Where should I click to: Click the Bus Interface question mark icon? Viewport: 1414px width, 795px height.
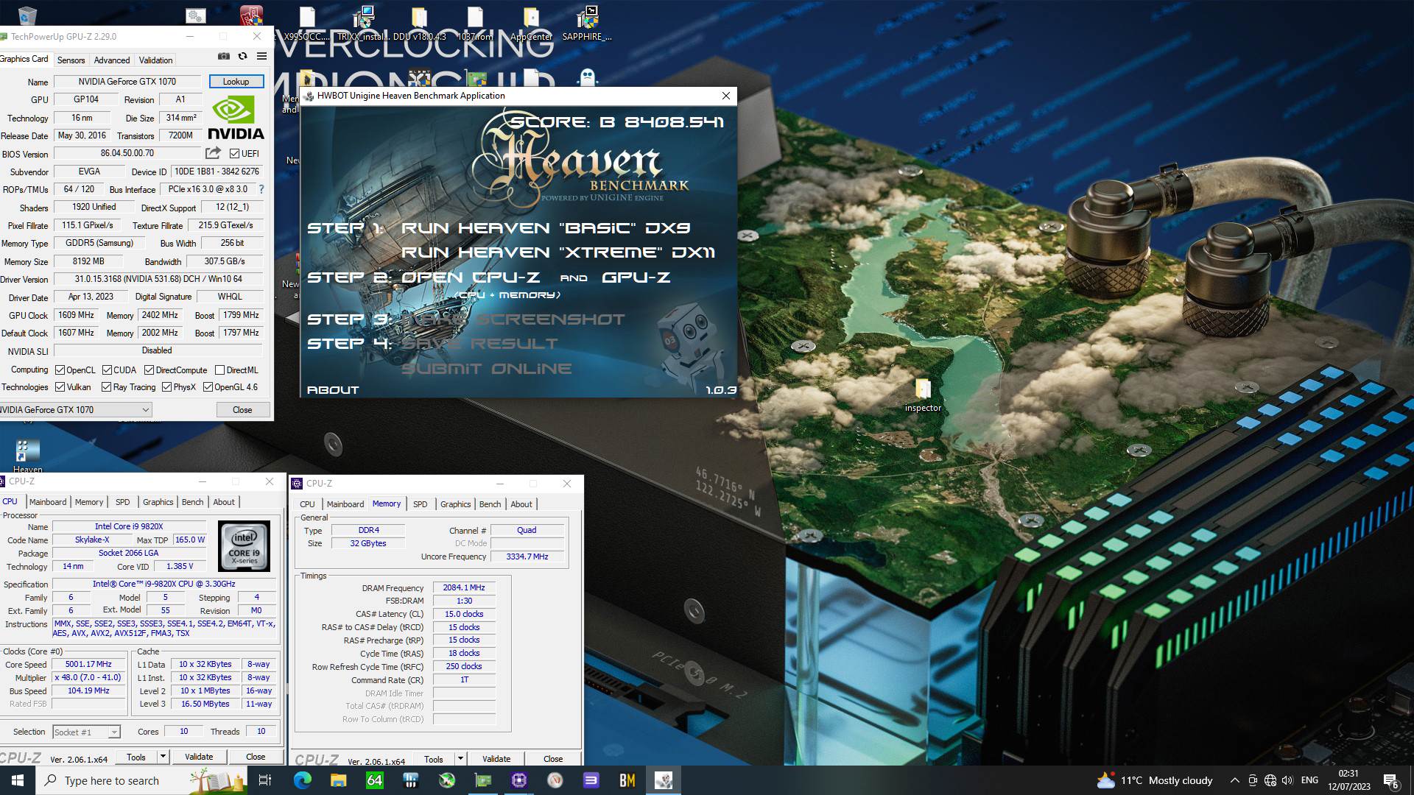click(x=261, y=189)
